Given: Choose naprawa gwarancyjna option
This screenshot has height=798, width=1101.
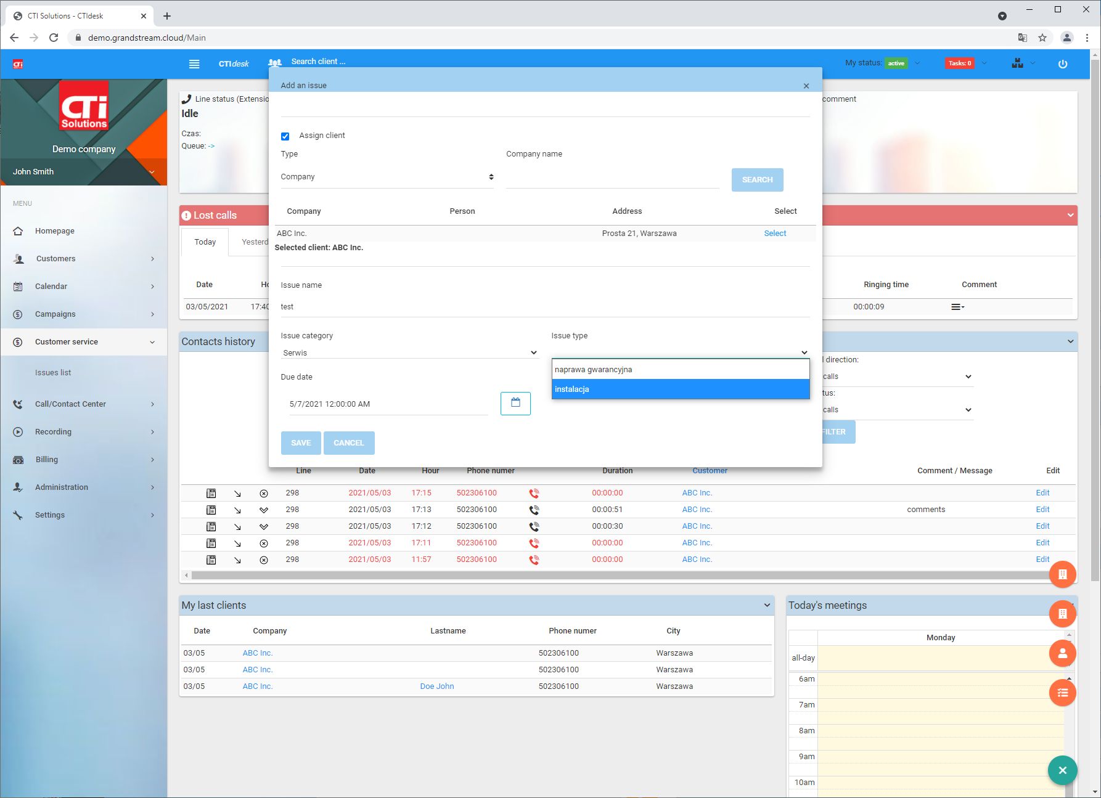Looking at the screenshot, I should click(x=681, y=370).
